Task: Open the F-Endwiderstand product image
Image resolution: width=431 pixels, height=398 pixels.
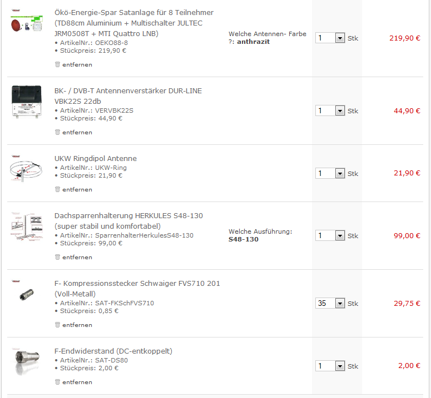Action: coord(26,362)
